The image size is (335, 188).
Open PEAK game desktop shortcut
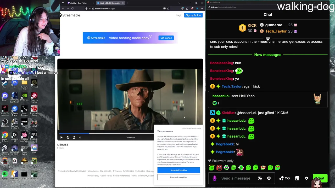pyautogui.click(x=34, y=149)
